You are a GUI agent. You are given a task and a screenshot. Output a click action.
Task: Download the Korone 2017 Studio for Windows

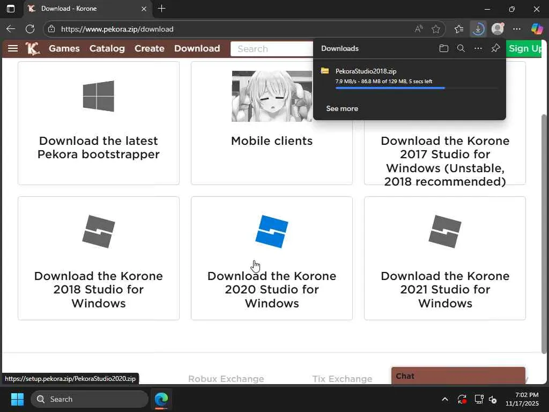tap(445, 161)
